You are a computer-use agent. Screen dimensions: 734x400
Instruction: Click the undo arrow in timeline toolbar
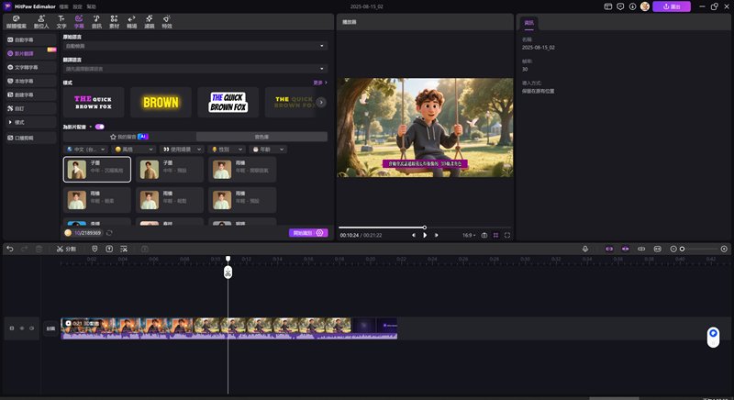(x=10, y=249)
